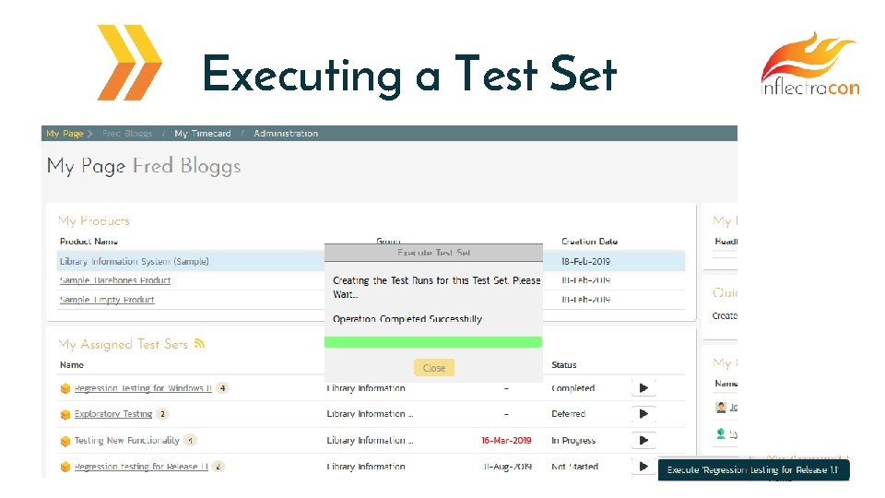Close the Execute Test Set dialog
The image size is (885, 498).
(x=433, y=368)
